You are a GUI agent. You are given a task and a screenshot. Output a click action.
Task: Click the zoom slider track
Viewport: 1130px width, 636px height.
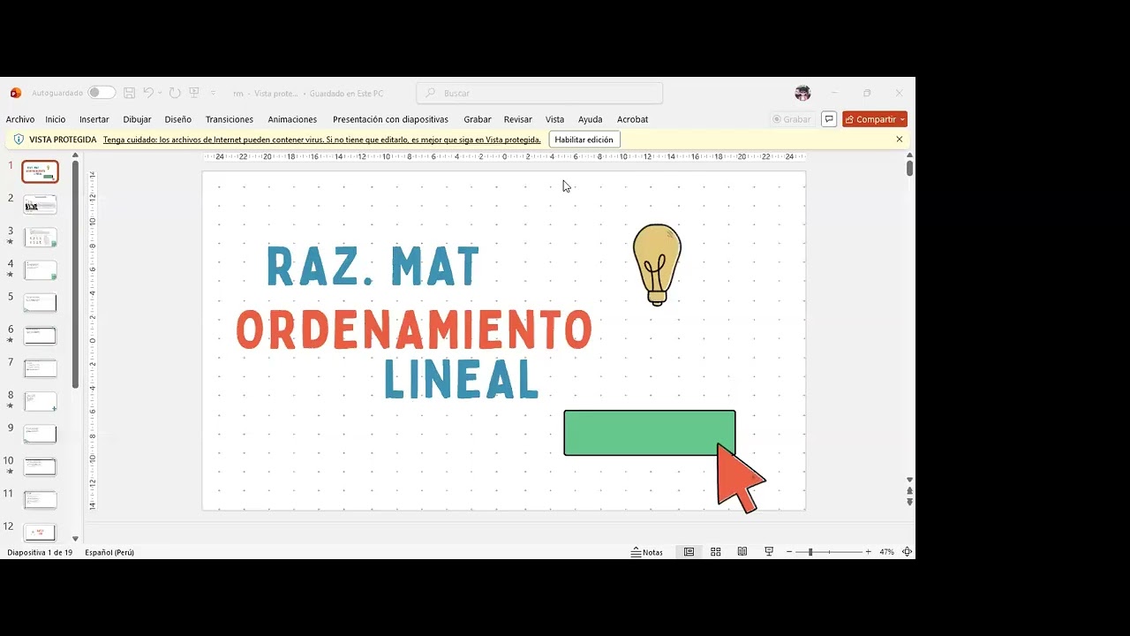pos(829,552)
